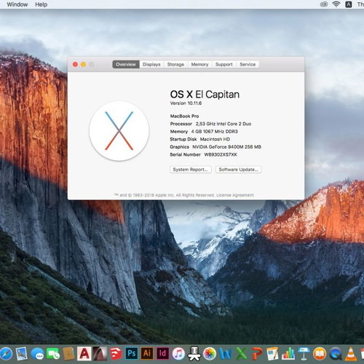This screenshot has width=364, height=364.
Task: Open the Contacts book in dock
Action: point(68,354)
